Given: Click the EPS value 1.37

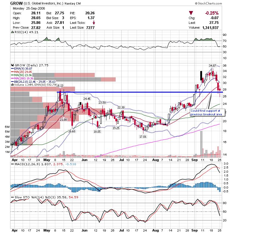Looking at the screenshot, I should [91, 18].
